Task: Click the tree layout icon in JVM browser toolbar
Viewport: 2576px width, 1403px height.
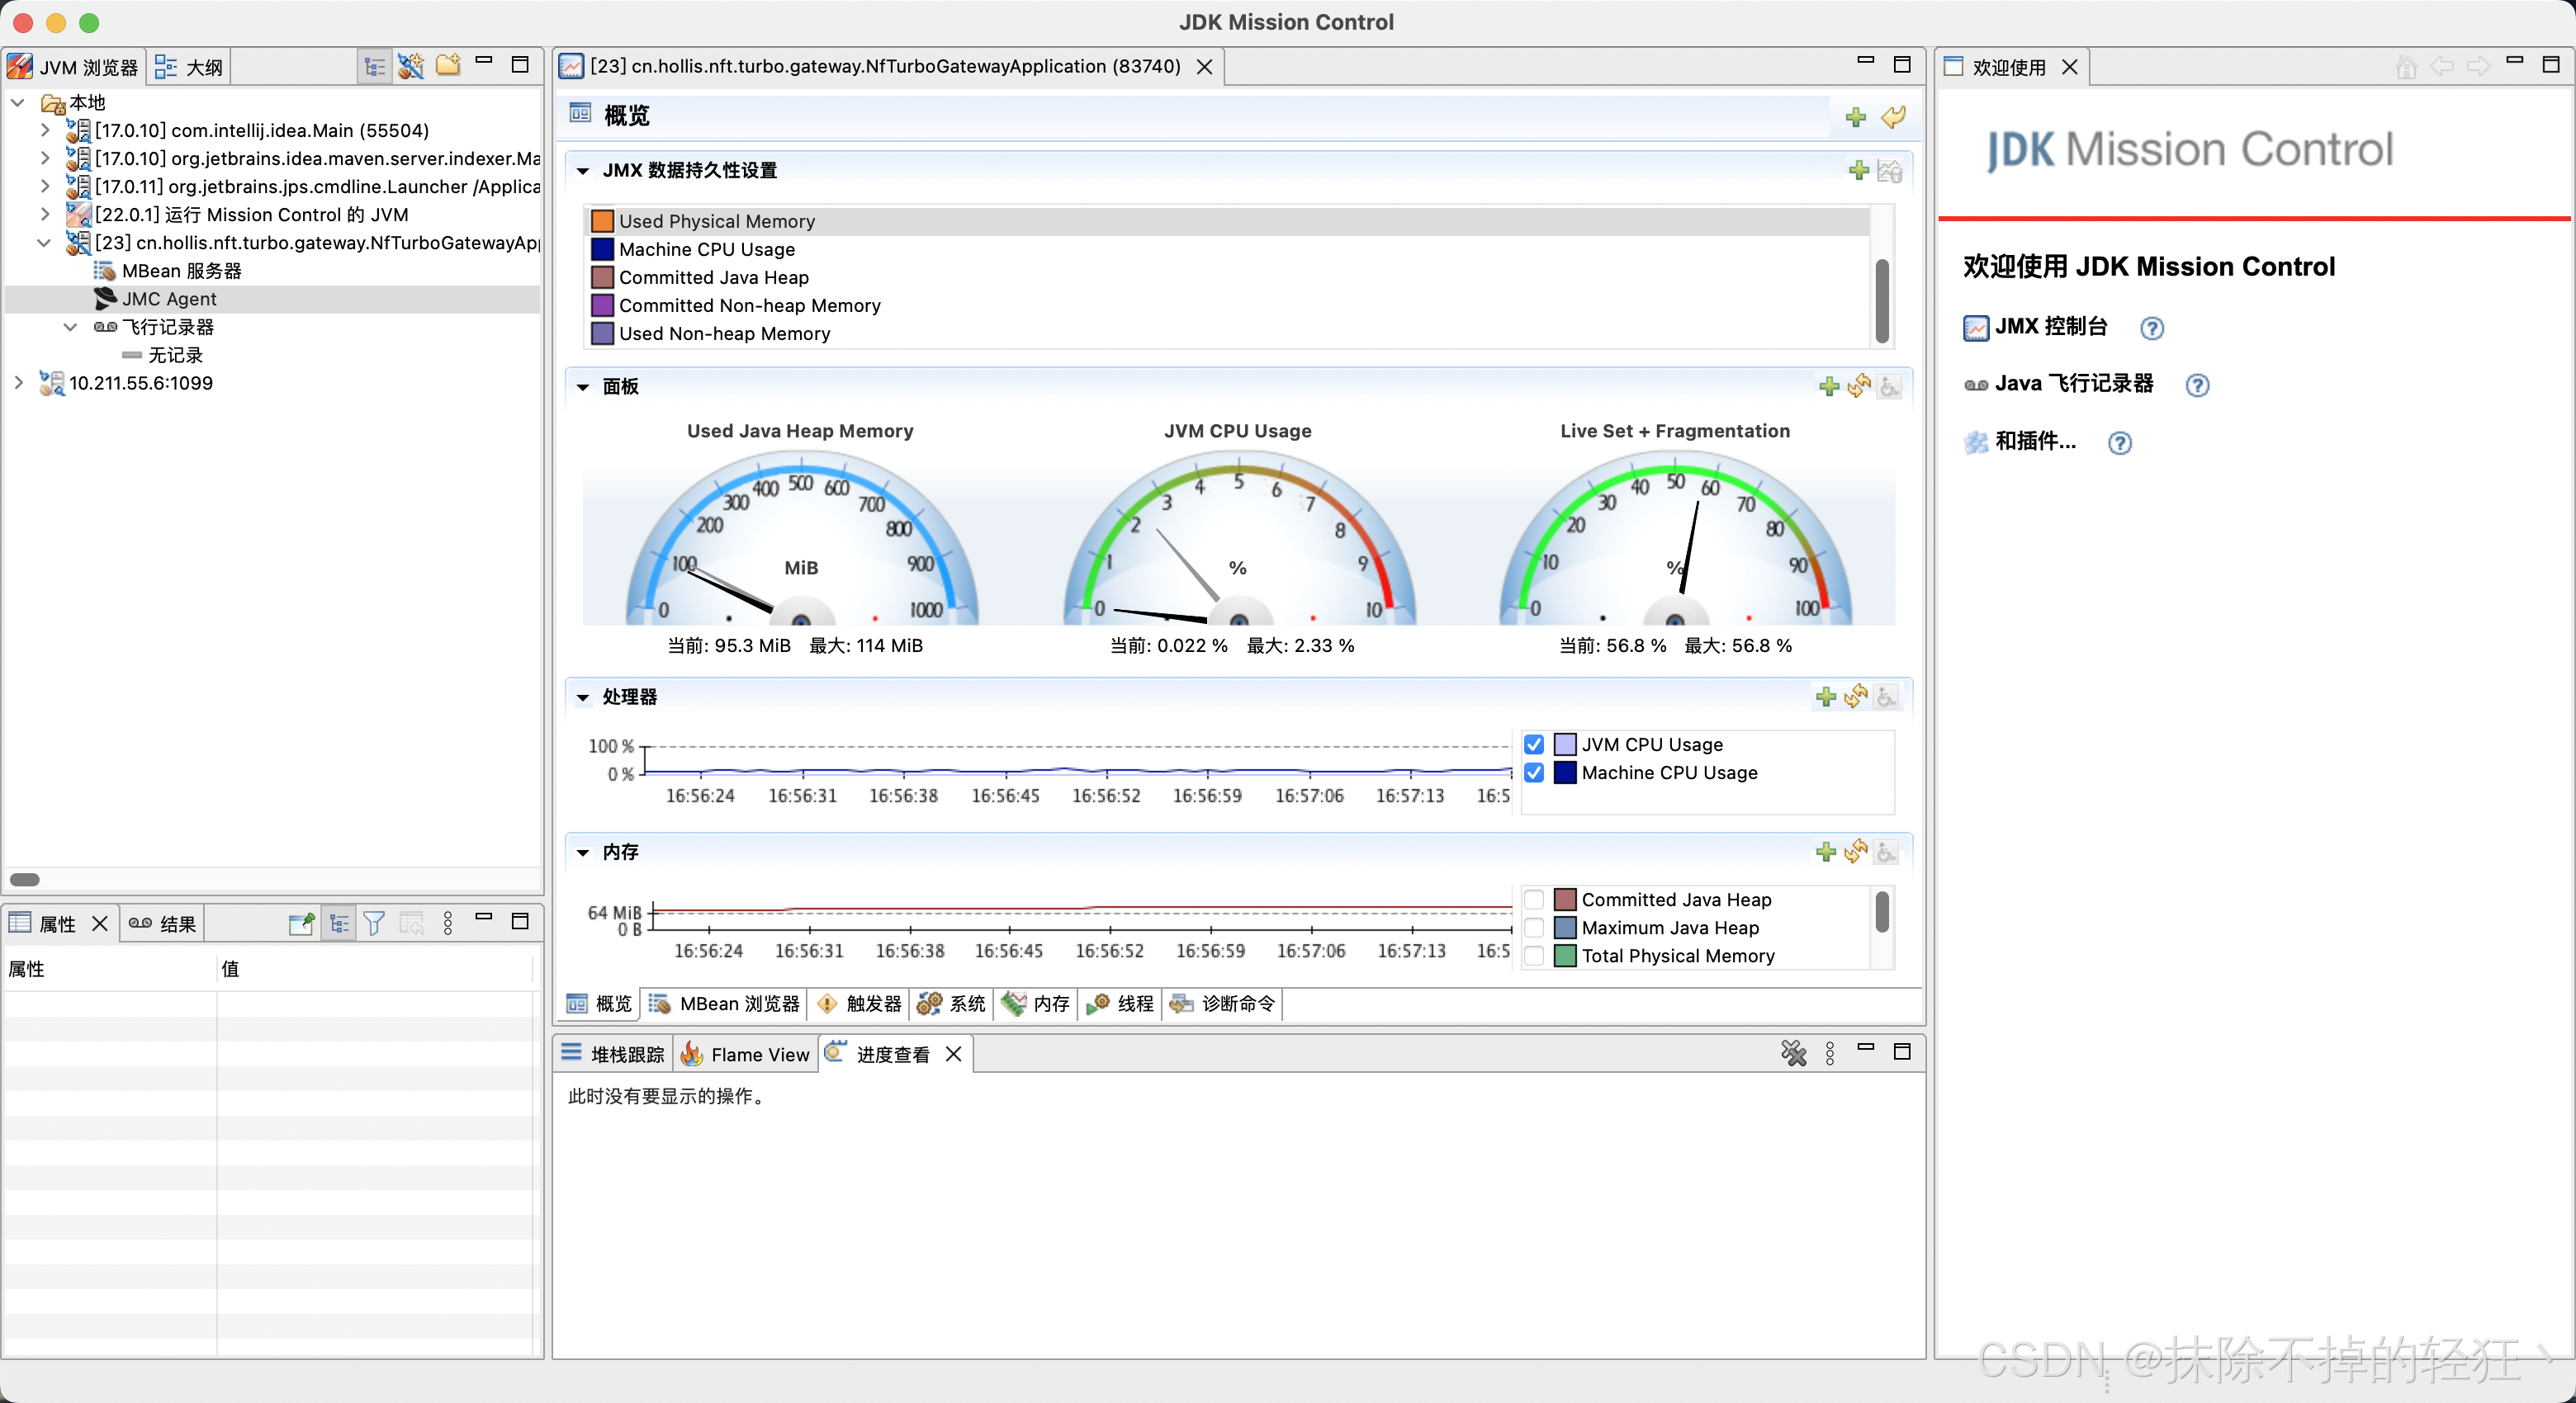Action: (374, 66)
